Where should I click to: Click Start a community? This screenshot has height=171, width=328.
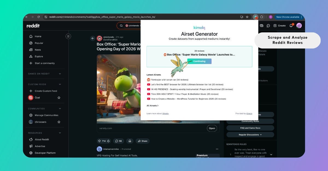click(x=45, y=63)
